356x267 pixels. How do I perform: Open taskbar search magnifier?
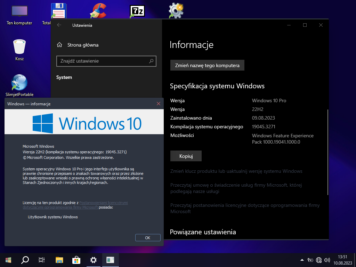tap(25, 260)
